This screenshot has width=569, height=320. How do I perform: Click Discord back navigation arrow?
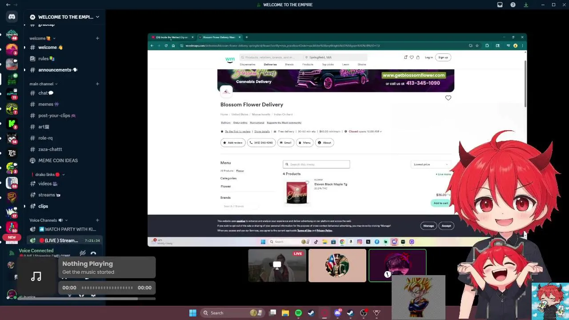pos(8,4)
